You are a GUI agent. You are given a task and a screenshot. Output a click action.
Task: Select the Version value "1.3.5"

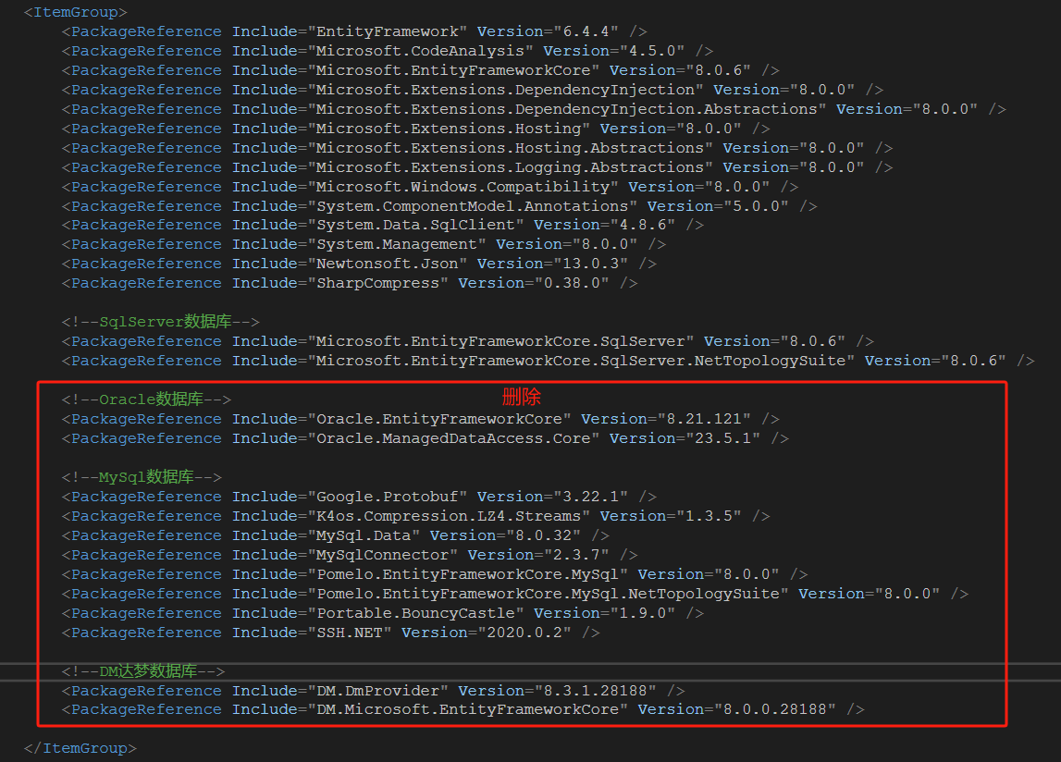[709, 516]
